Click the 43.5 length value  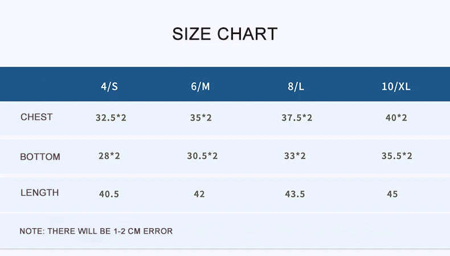pos(295,194)
